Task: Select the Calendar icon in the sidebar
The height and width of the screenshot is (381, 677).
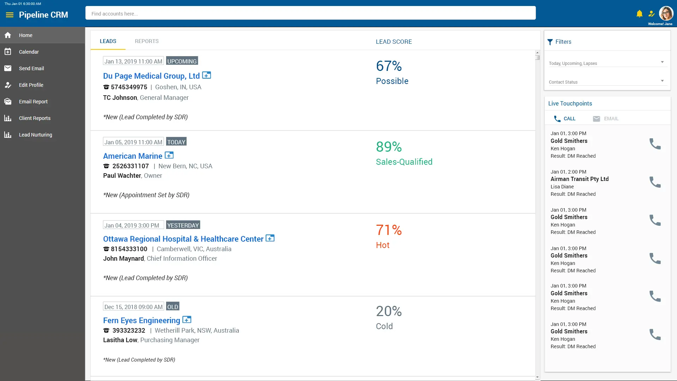Action: 8,52
